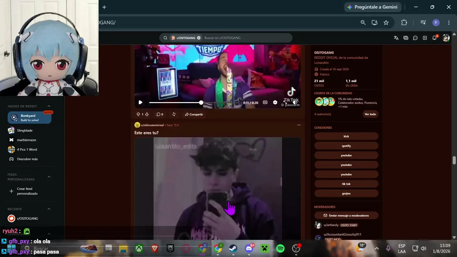Open the Bonkyard game card
This screenshot has height=257, width=457.
coord(30,118)
